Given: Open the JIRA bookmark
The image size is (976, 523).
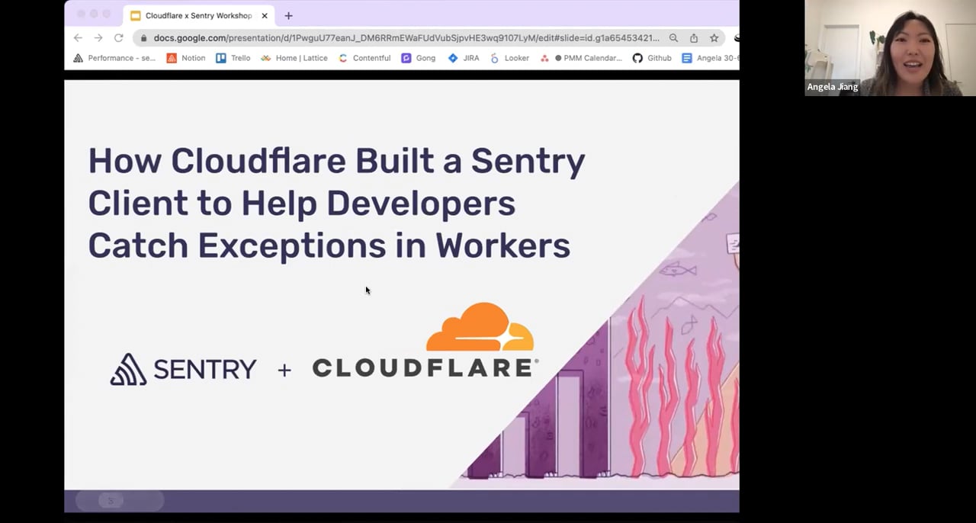Looking at the screenshot, I should [464, 58].
